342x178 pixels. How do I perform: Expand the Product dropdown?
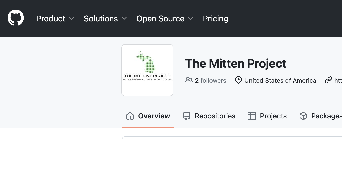tap(55, 18)
